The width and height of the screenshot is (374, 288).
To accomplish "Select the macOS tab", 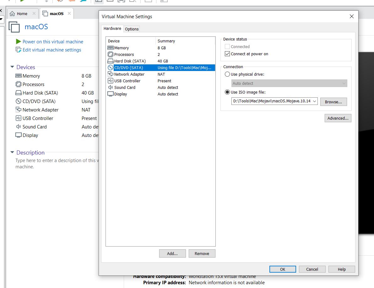I will coord(57,14).
